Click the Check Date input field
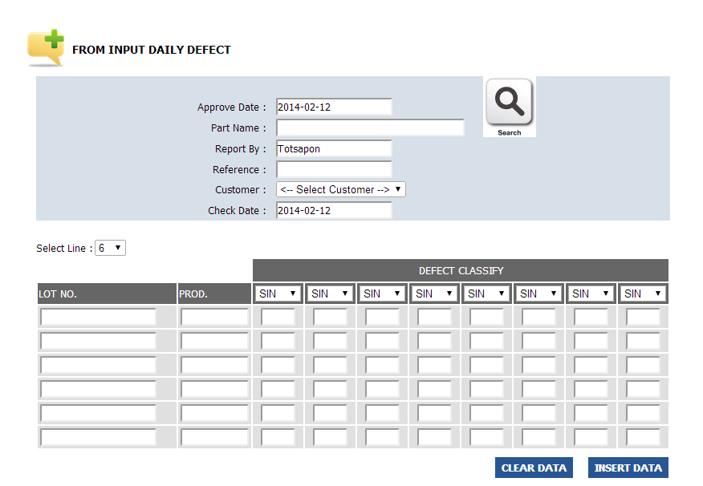Screen dimensions: 703x486 [x=334, y=210]
